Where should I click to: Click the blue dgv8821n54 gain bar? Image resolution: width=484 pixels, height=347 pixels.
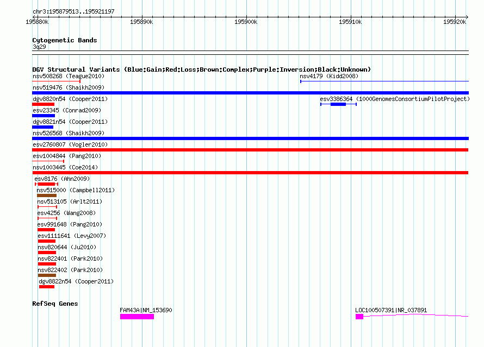[x=42, y=127]
